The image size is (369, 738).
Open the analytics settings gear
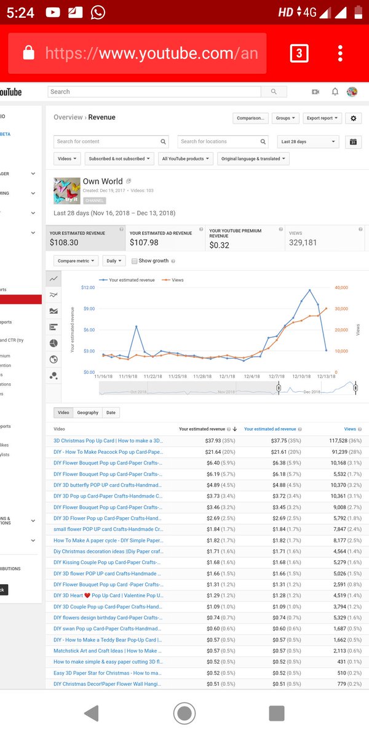point(353,118)
